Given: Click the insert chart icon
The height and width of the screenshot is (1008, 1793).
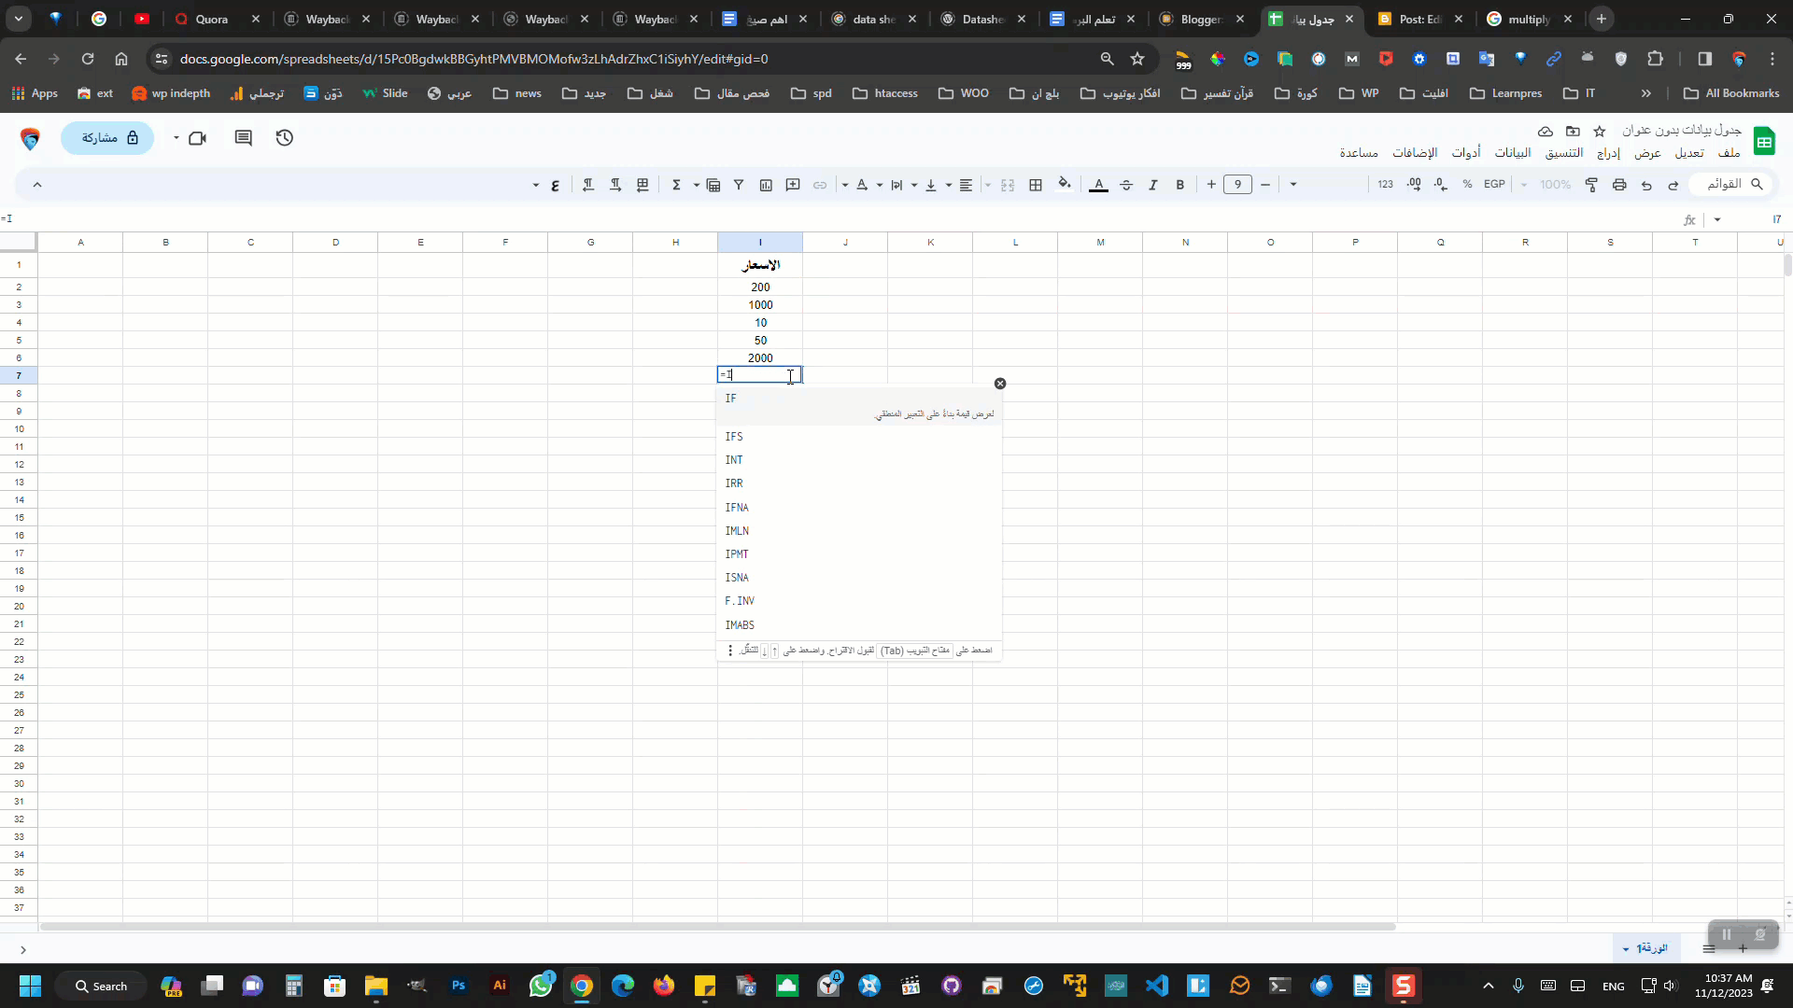Looking at the screenshot, I should (x=766, y=185).
